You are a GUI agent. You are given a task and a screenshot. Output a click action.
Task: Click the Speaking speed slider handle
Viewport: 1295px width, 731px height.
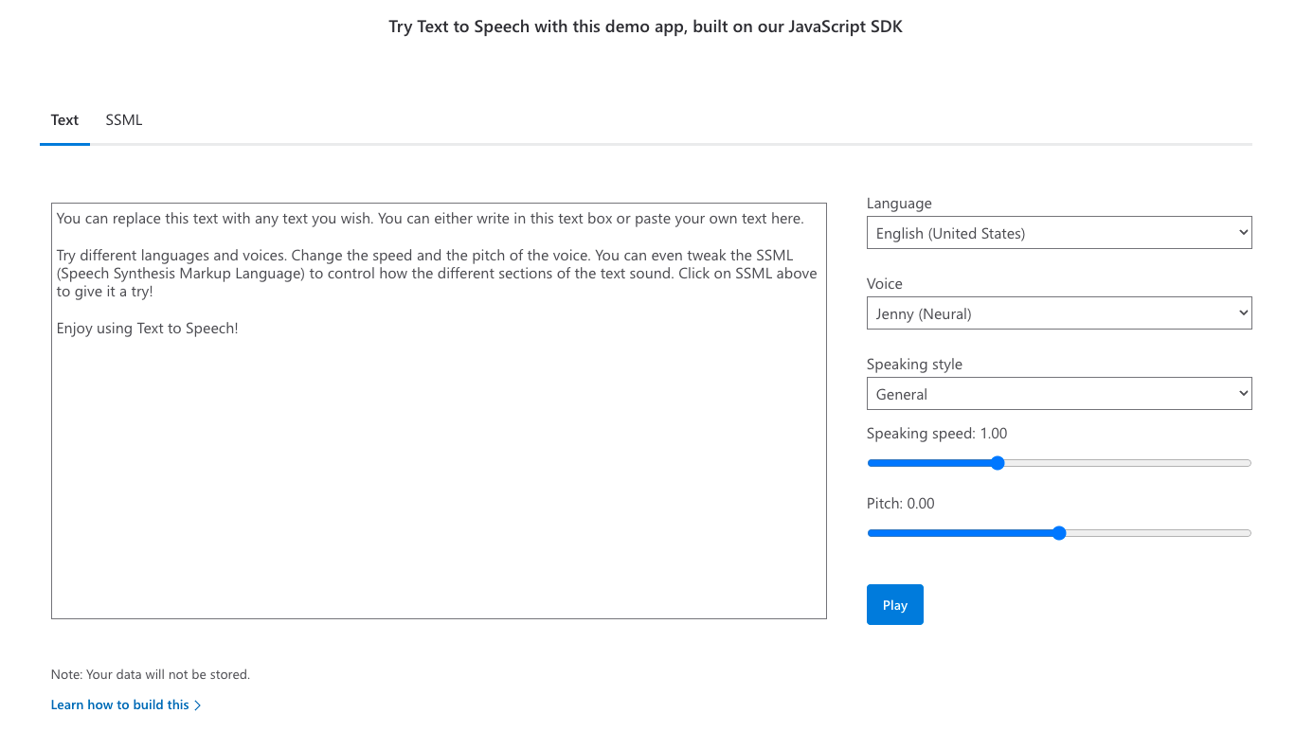click(x=997, y=463)
